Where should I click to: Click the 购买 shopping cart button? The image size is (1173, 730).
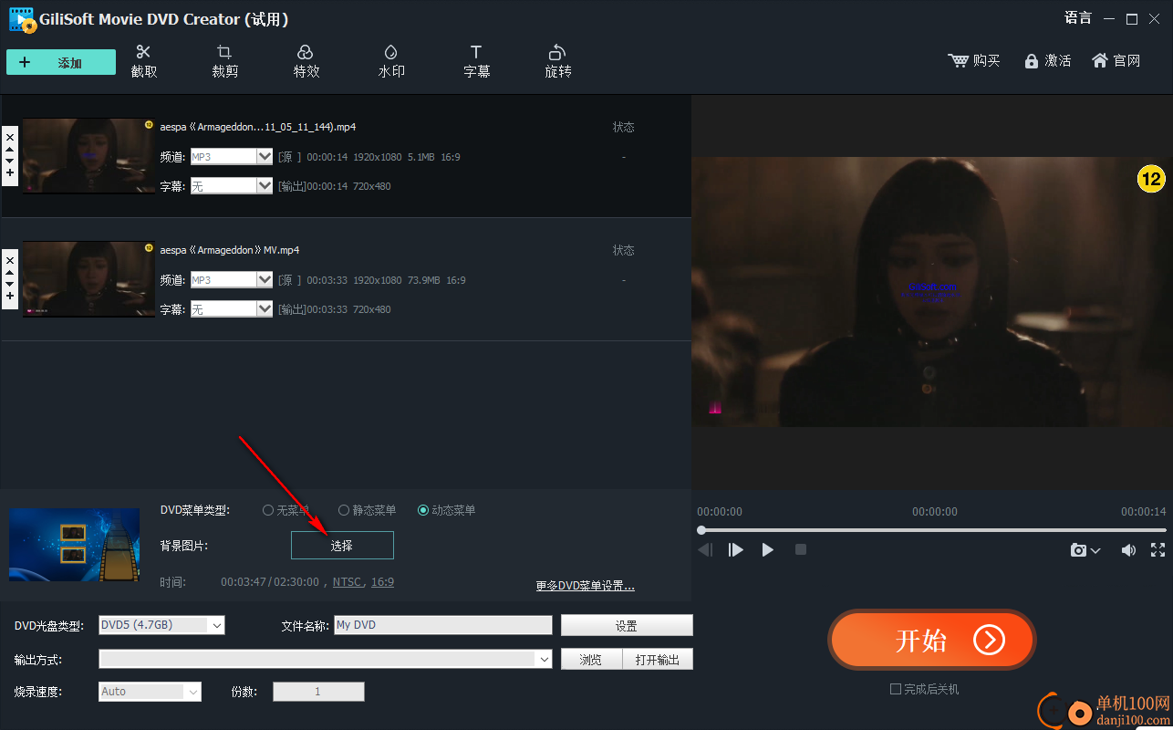point(974,60)
